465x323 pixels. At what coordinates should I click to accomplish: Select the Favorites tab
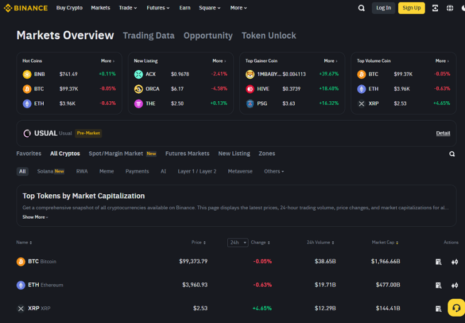tap(29, 154)
